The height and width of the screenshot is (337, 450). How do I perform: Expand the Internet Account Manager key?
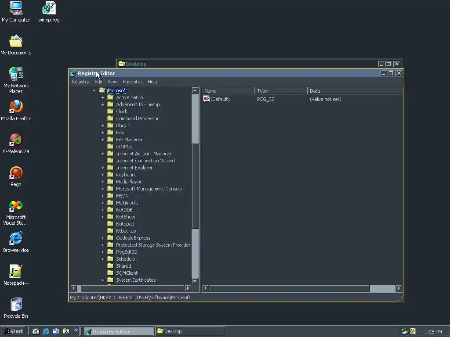coord(102,154)
